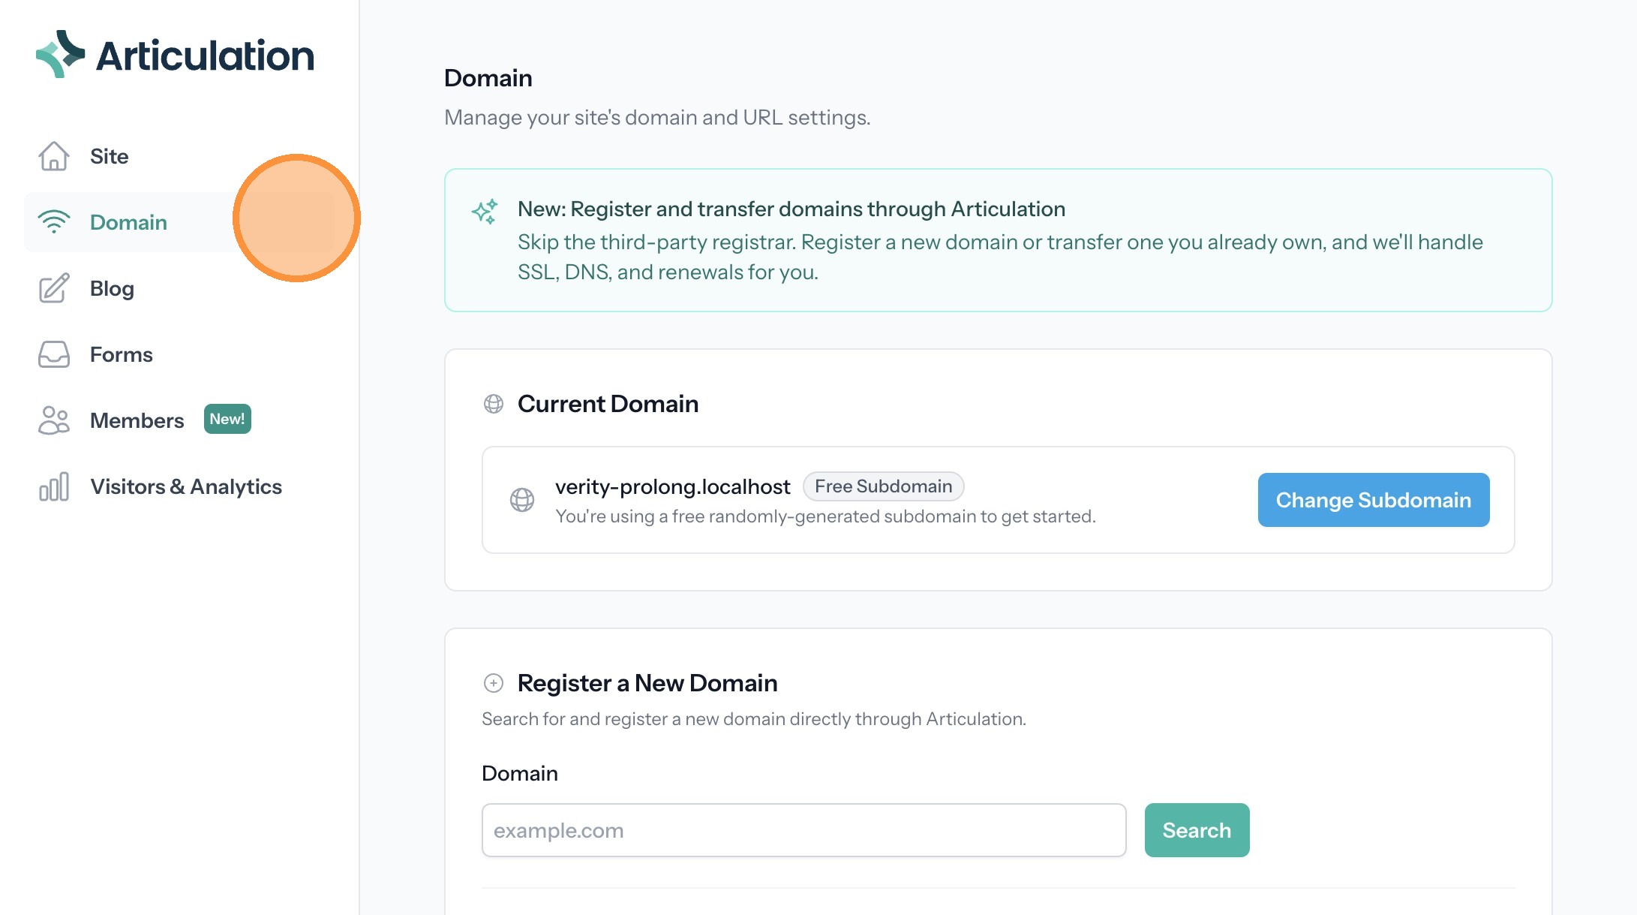Click the Forms inbox tray icon

point(54,354)
